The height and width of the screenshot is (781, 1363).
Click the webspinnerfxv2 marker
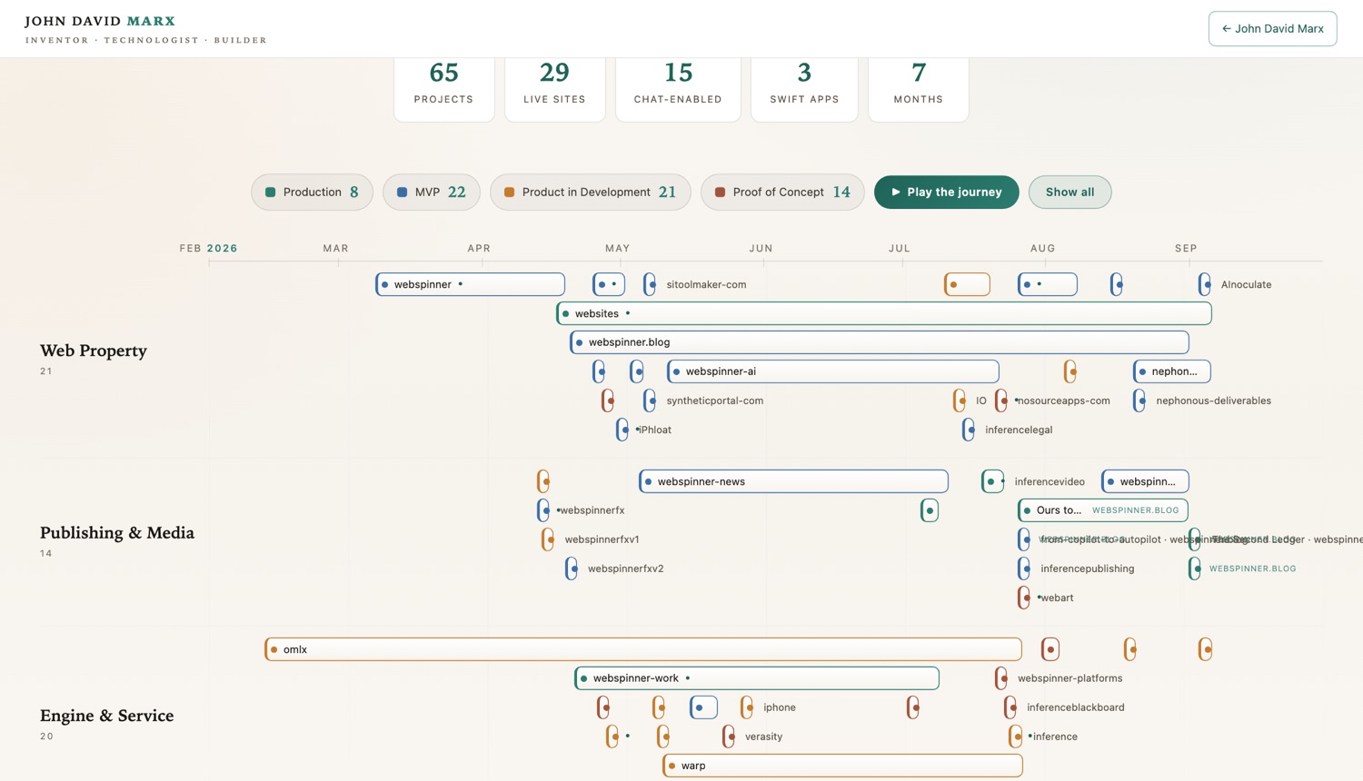point(572,568)
